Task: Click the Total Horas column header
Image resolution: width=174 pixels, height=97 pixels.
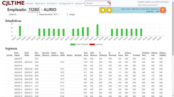Action: [x=86, y=54]
